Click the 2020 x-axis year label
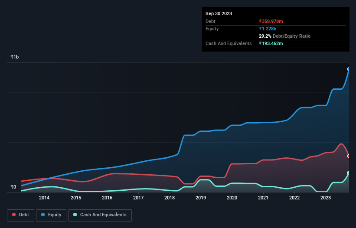 [x=232, y=198]
